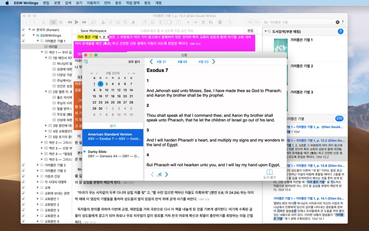The image size is (369, 231).
Task: Decrease font size with A- icon
Action: pos(188,22)
